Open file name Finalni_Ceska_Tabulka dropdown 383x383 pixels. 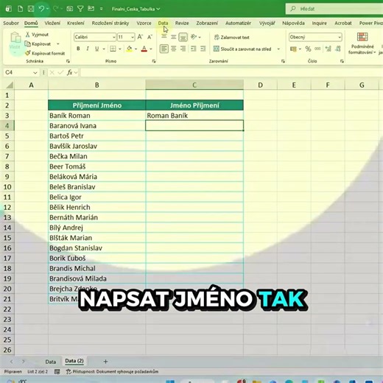136,9
